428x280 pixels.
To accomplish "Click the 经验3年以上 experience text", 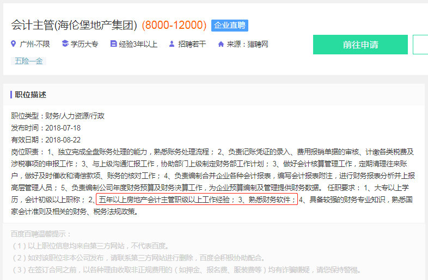I will [138, 44].
